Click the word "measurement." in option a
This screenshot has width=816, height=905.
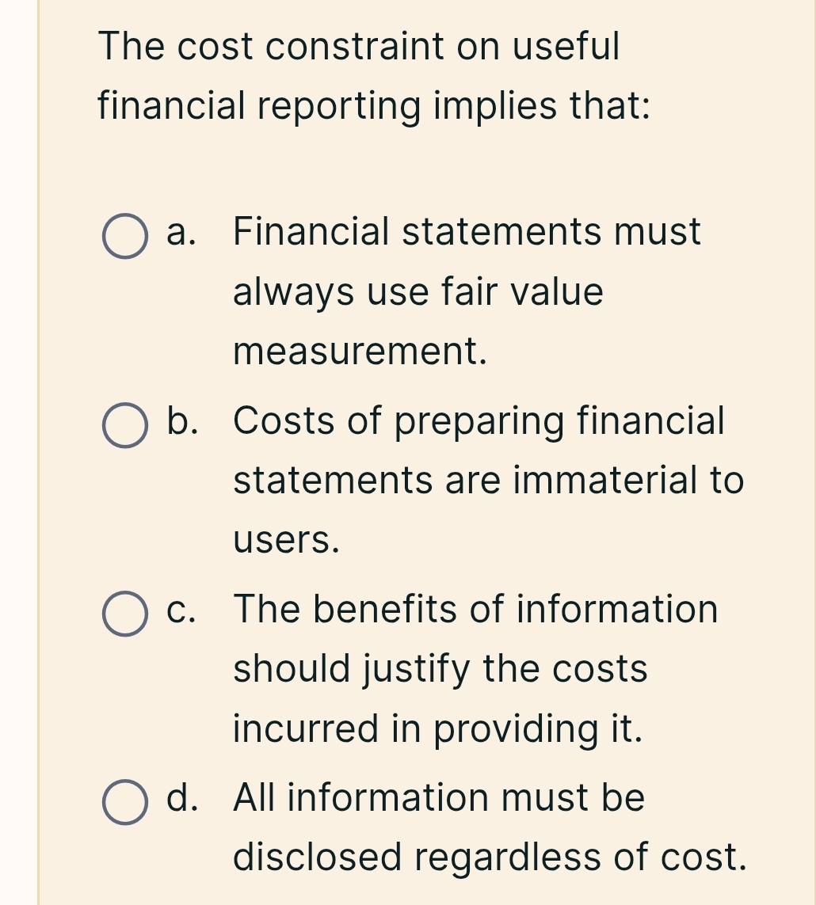click(x=360, y=352)
